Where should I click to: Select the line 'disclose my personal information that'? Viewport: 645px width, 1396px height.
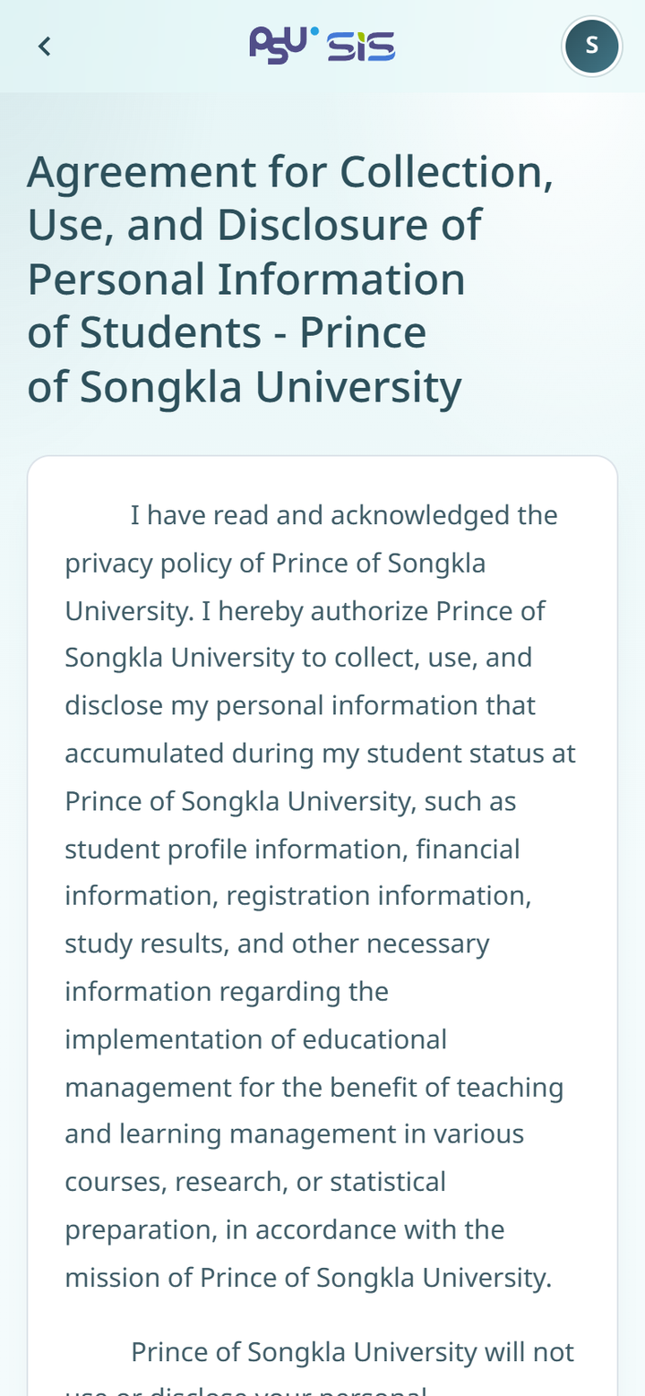coord(300,706)
